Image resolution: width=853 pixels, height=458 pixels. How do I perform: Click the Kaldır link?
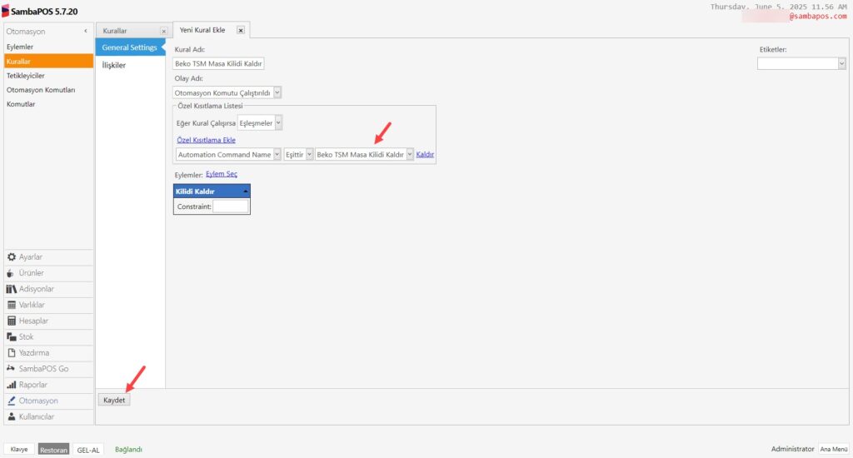pyautogui.click(x=425, y=155)
